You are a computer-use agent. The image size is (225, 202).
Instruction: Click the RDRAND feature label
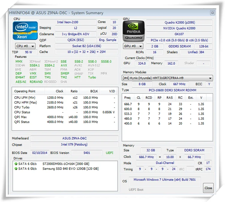click(36, 82)
